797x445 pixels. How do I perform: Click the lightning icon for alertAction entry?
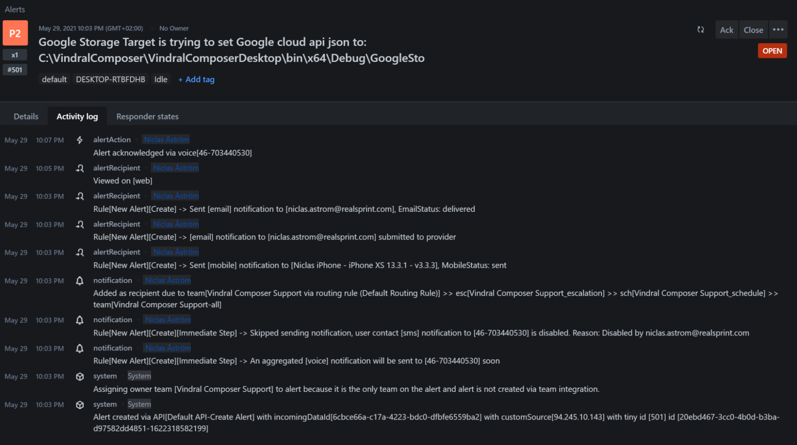click(80, 140)
